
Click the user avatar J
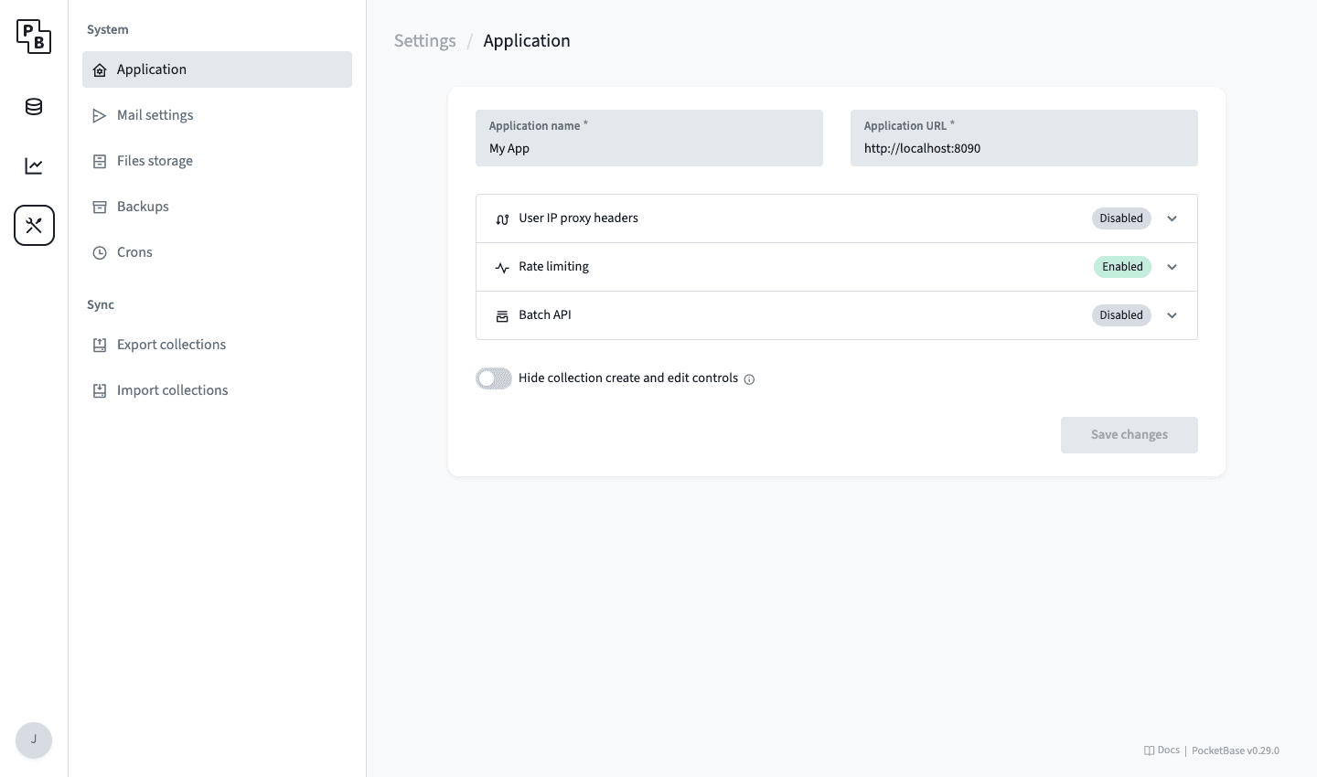click(34, 740)
